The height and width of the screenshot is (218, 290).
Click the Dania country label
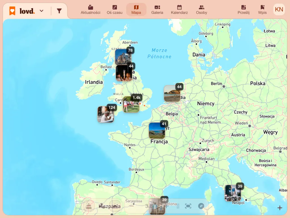(199, 55)
